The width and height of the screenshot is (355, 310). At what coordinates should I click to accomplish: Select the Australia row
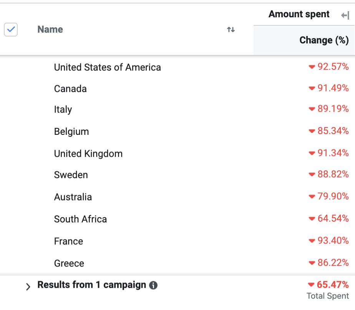click(x=73, y=197)
